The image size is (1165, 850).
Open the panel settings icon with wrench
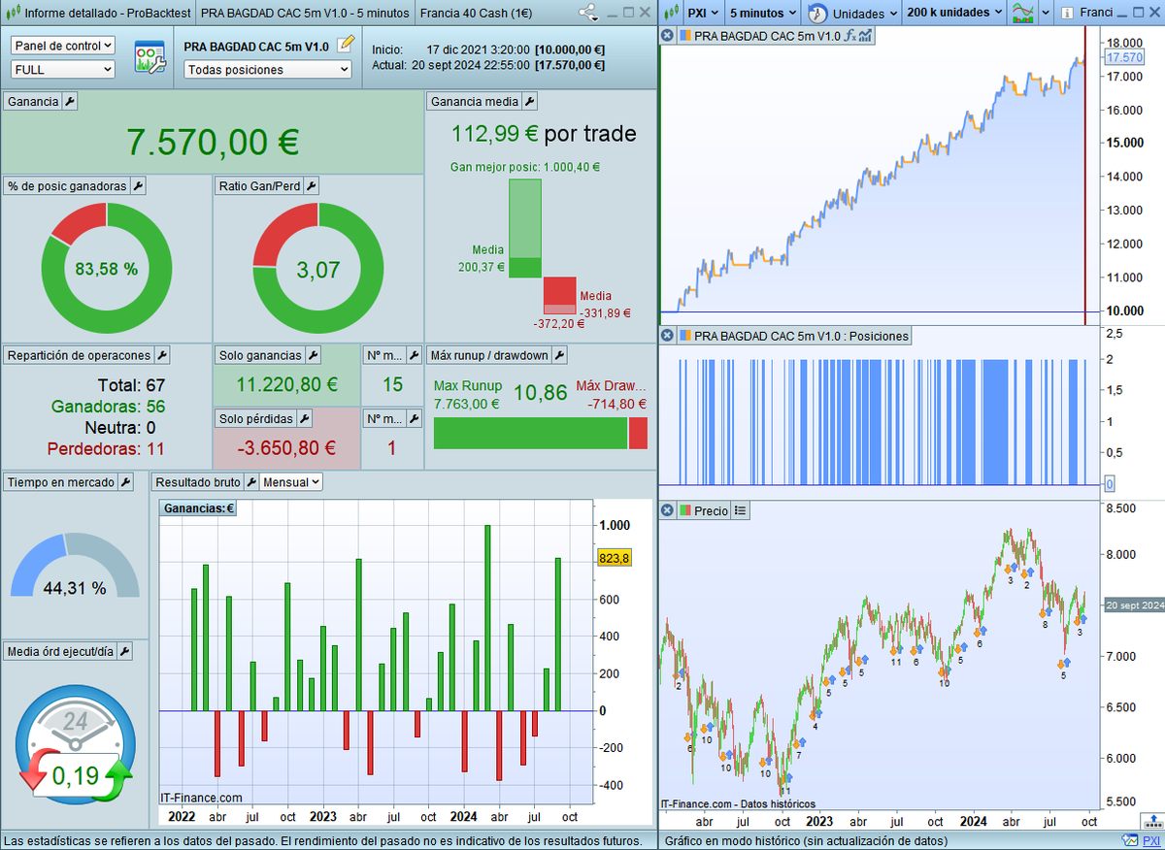pos(150,59)
